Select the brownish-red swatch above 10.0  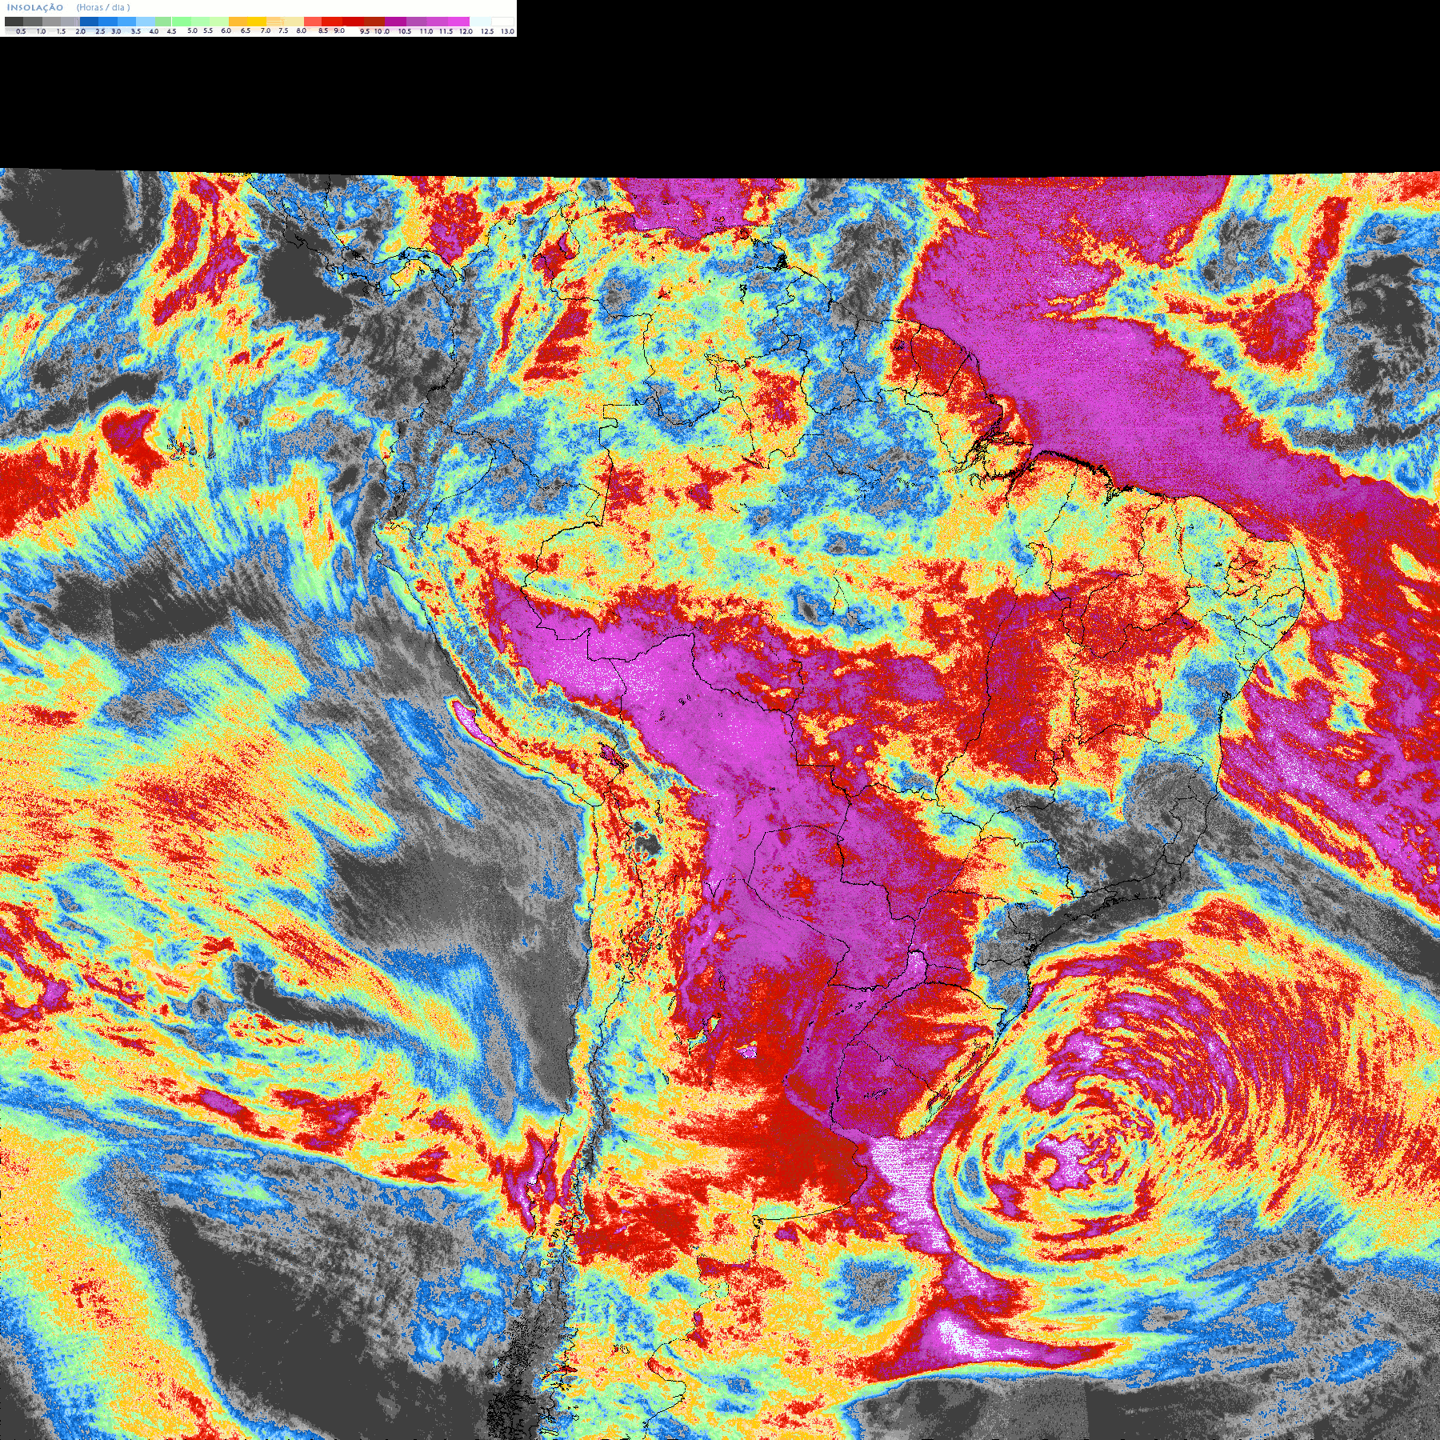click(374, 22)
